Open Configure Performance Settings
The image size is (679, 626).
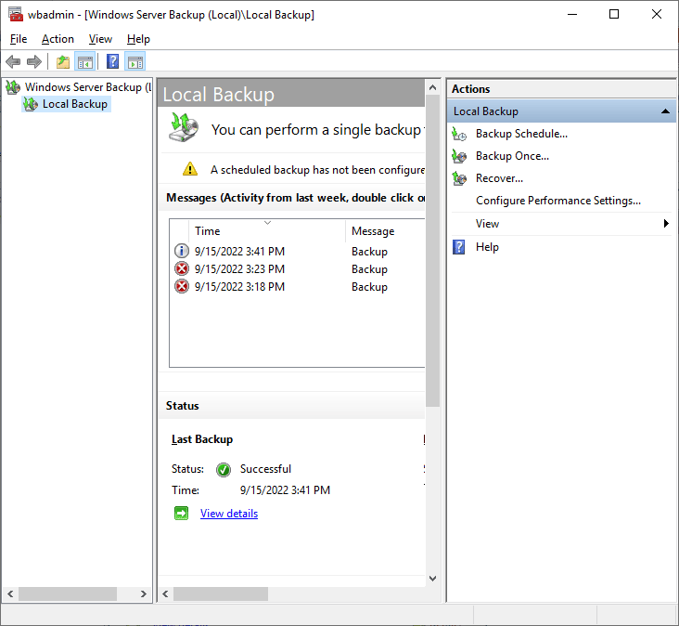pos(557,201)
